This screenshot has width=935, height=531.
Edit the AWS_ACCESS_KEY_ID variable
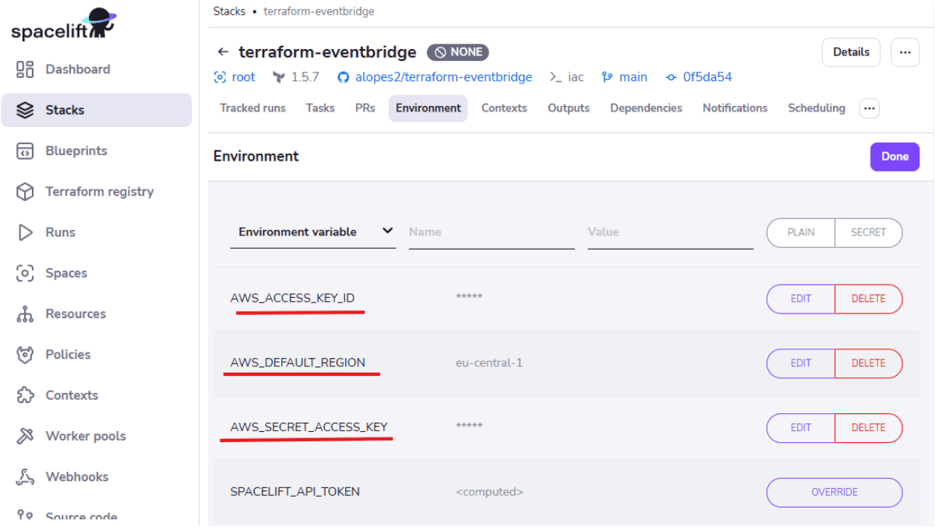click(801, 299)
